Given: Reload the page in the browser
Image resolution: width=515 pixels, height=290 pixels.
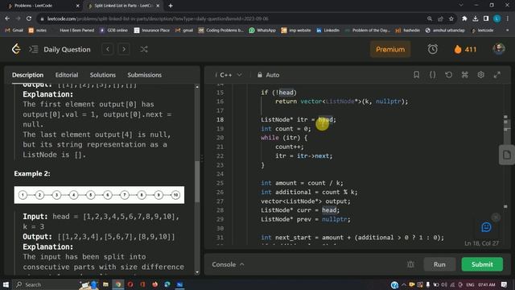Looking at the screenshot, I should point(29,19).
